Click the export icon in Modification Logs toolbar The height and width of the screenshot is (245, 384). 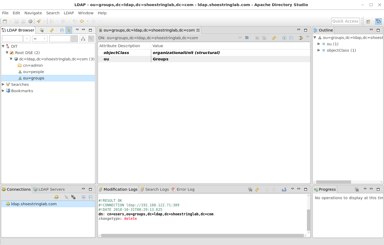(284, 189)
